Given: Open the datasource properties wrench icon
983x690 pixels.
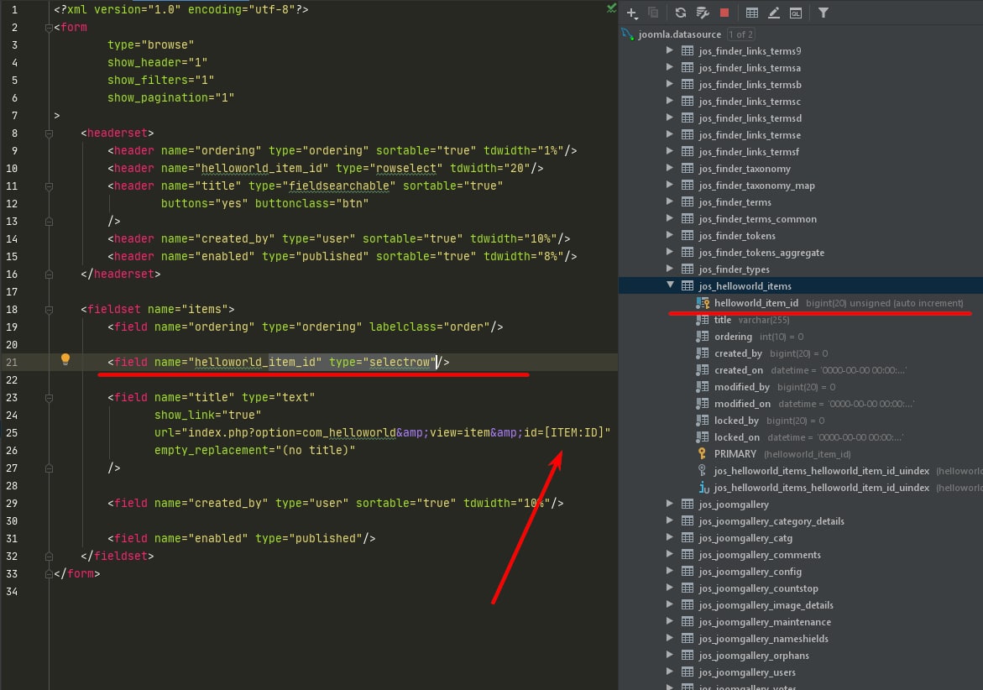Looking at the screenshot, I should 702,13.
